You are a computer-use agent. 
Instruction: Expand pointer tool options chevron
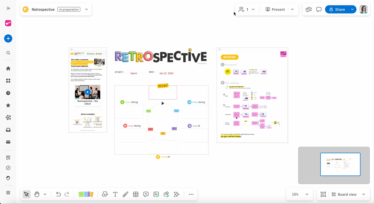pyautogui.click(x=45, y=195)
